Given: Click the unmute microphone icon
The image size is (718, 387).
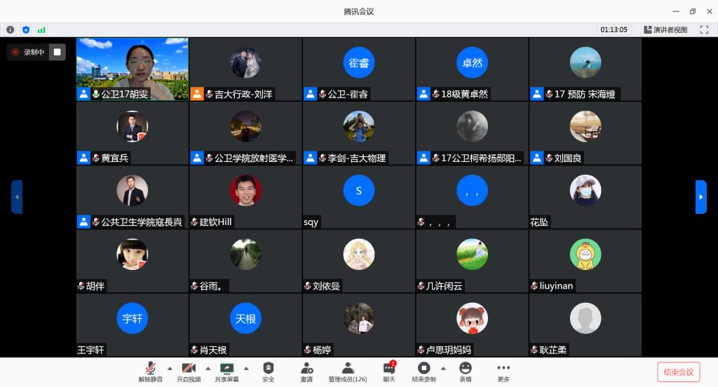Looking at the screenshot, I should [x=150, y=369].
